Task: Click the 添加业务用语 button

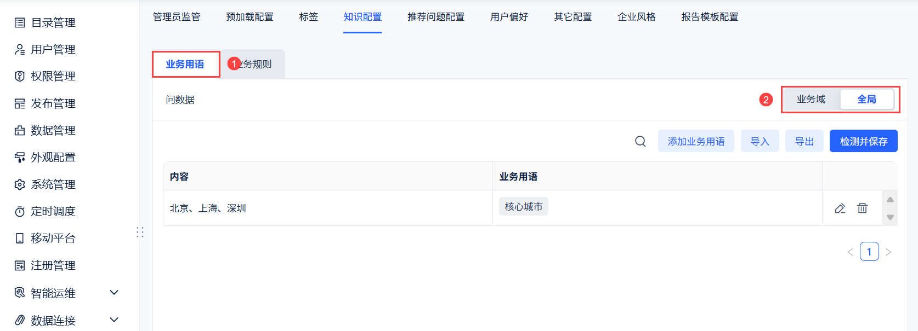Action: click(x=696, y=142)
